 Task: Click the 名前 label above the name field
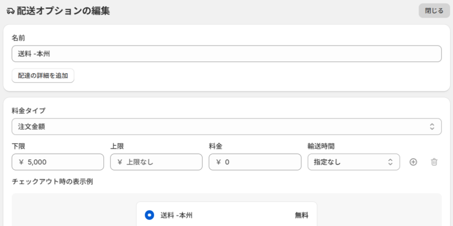pos(19,38)
